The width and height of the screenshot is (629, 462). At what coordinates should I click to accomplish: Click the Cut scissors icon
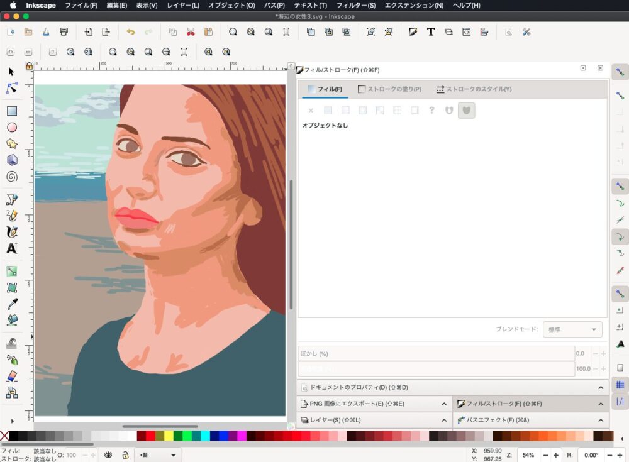point(191,32)
